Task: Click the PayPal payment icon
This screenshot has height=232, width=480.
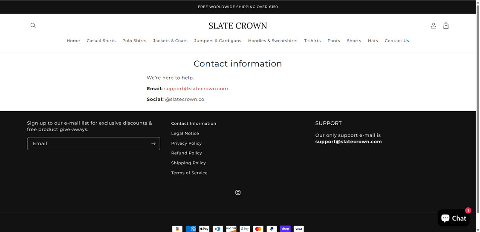Action: point(272,229)
